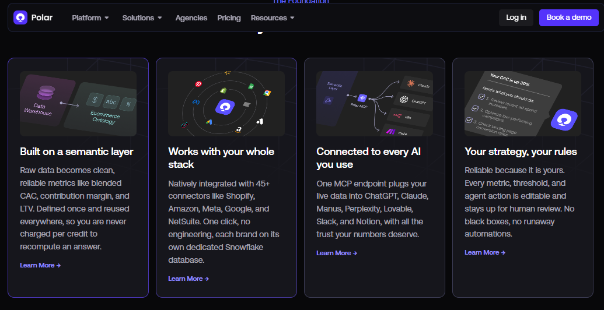Click the Claude starburst icon
Image resolution: width=604 pixels, height=310 pixels.
(411, 83)
